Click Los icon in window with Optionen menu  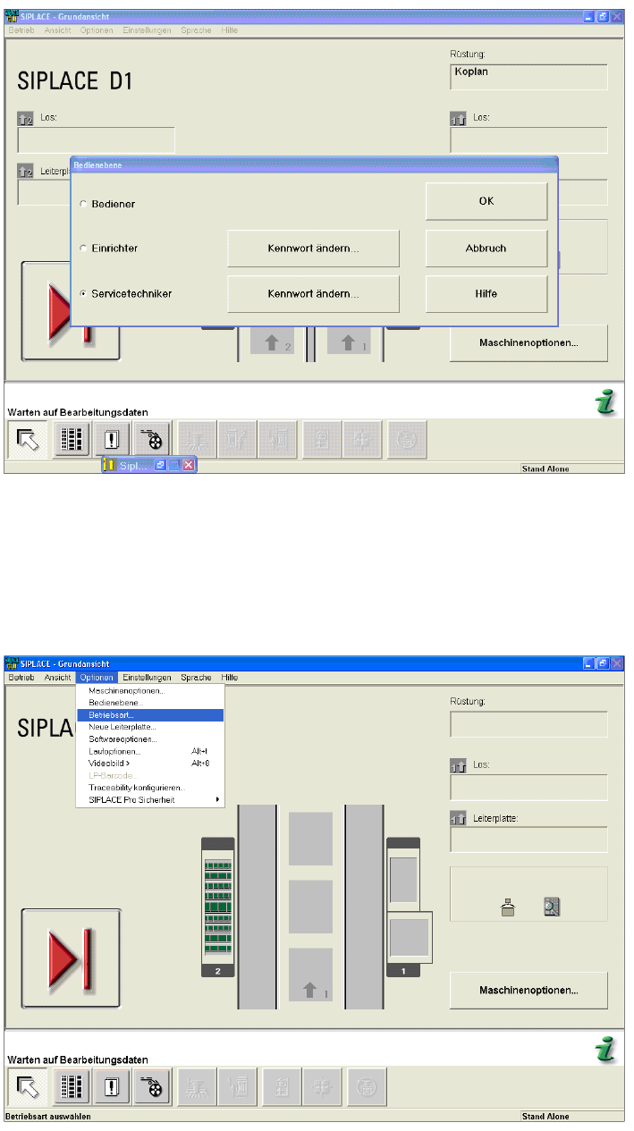point(458,765)
